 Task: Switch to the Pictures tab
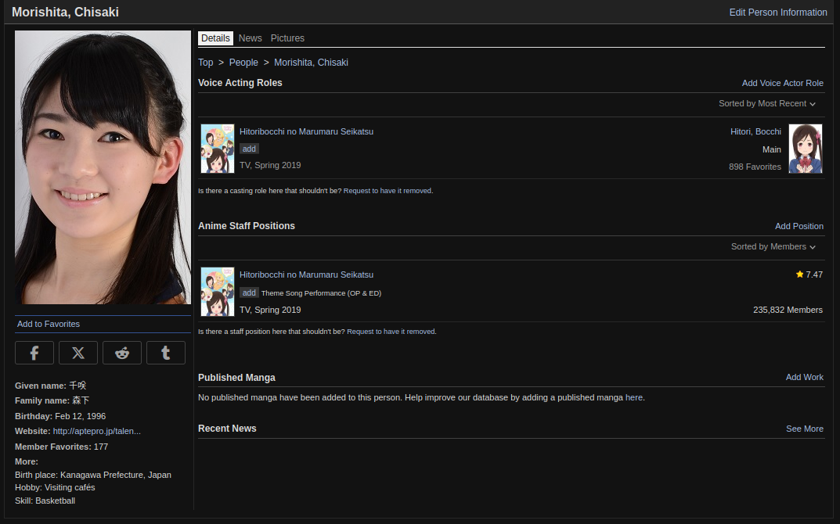[x=287, y=38]
